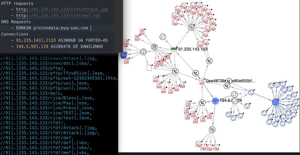This screenshot has width=300, height=155.
Task: Select the blue highlighted HTML file node
Action: click(123, 55)
